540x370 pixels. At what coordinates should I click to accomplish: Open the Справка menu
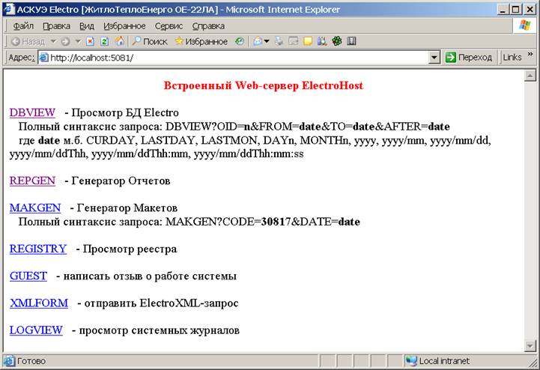208,26
